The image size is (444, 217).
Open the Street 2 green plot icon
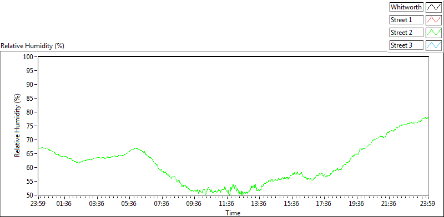(x=433, y=33)
